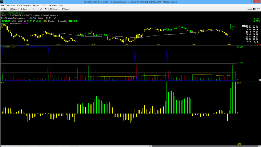The width and height of the screenshot is (261, 147).
Task: Click the Nasdaq exchange label
Action: [x=51, y=21]
